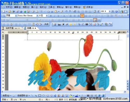Open a file with the folder icon
This screenshot has width=130, height=102.
(x=9, y=12)
